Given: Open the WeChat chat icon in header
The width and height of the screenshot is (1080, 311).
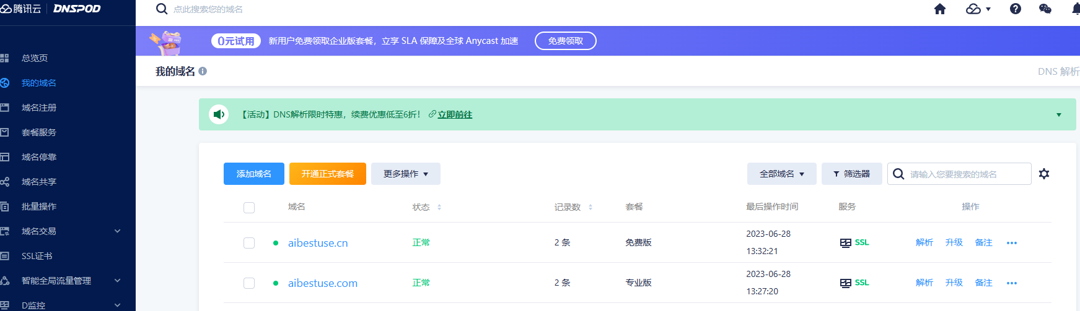Looking at the screenshot, I should click(1045, 9).
